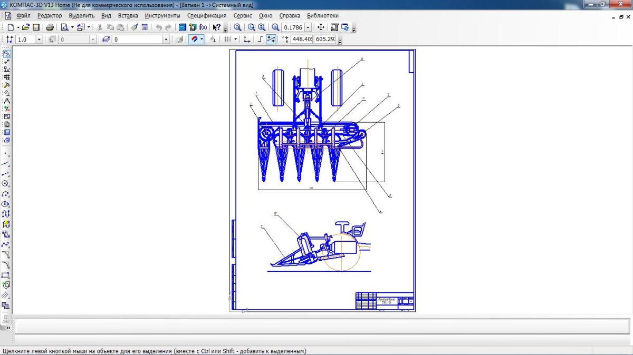This screenshot has width=633, height=355.
Task: Select the Circle drawing tool
Action: click(6, 184)
